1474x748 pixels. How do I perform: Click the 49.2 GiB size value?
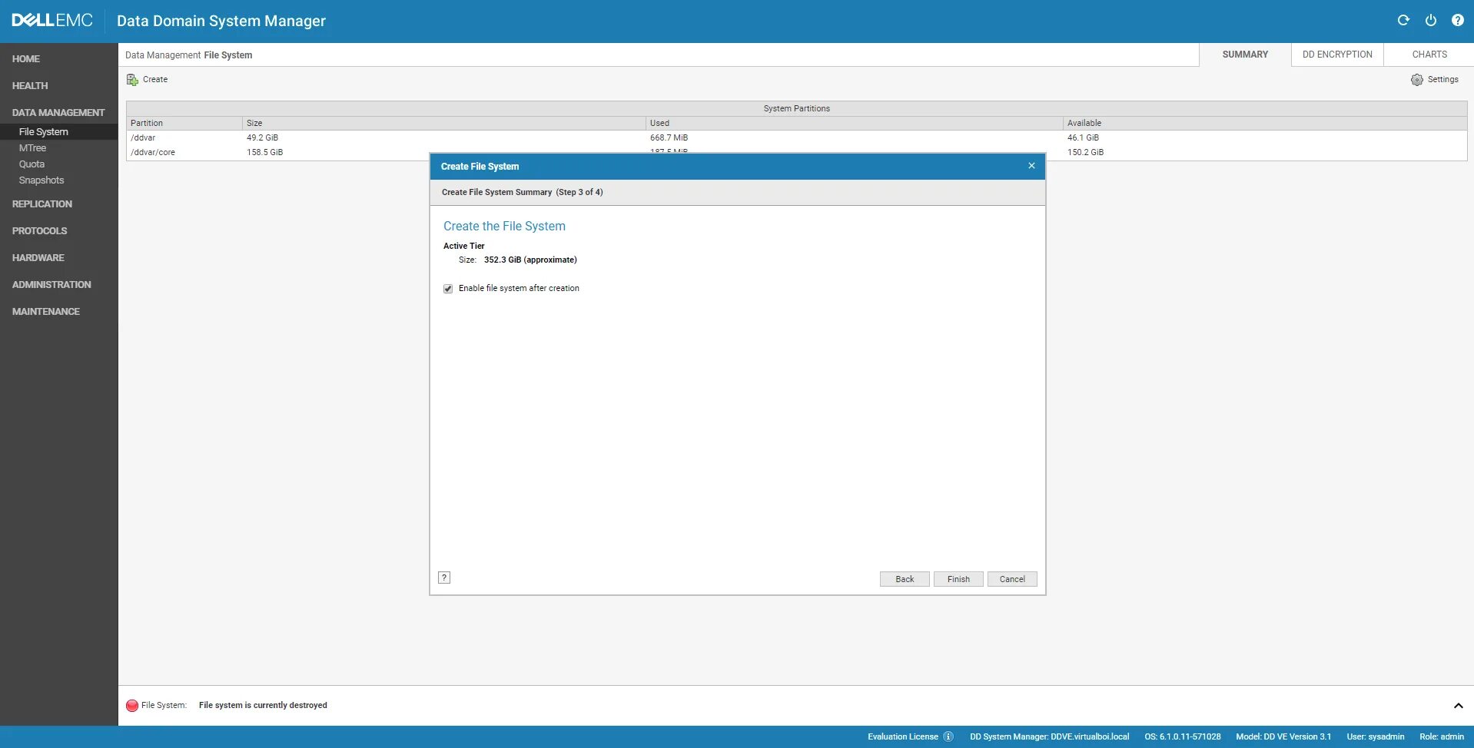262,137
